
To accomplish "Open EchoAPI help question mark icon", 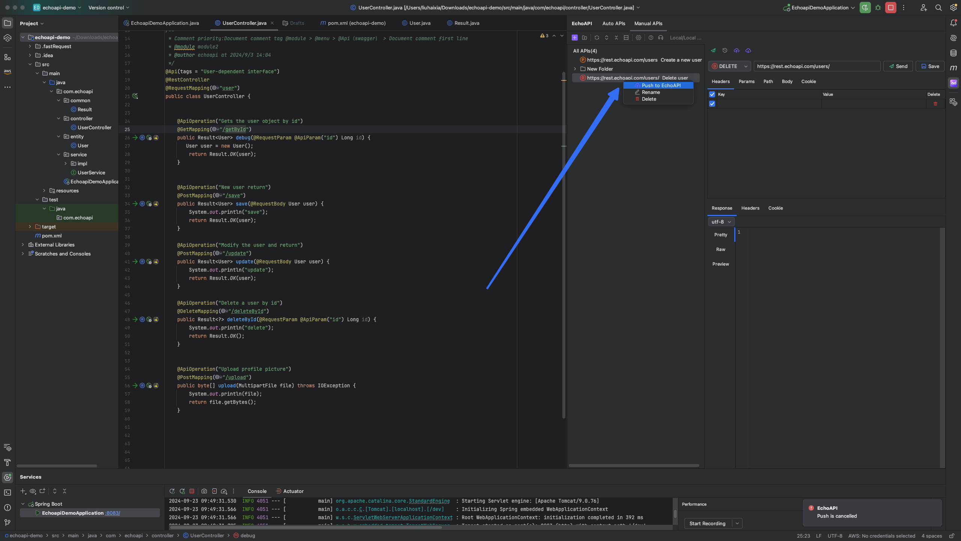I will pyautogui.click(x=651, y=38).
